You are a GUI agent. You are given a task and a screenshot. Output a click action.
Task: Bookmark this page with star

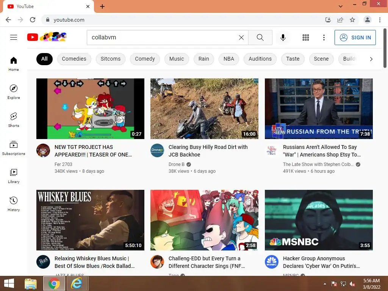point(352,20)
